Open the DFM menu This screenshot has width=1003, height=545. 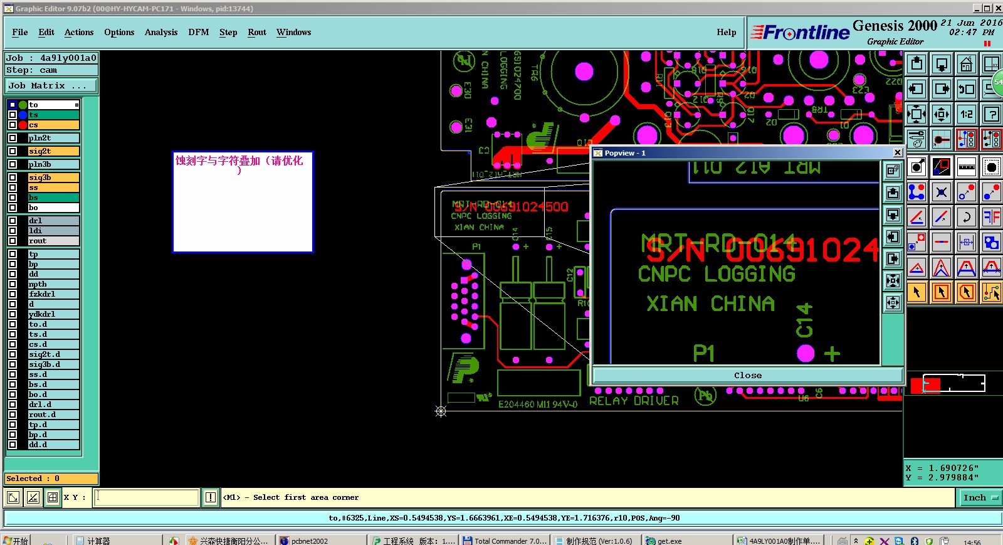coord(199,33)
